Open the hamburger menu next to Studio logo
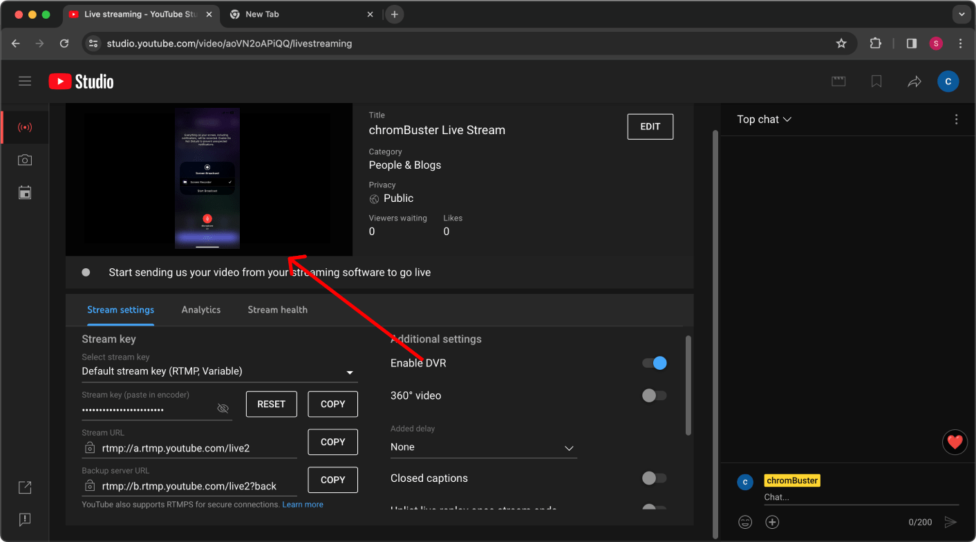This screenshot has width=976, height=542. coord(25,82)
